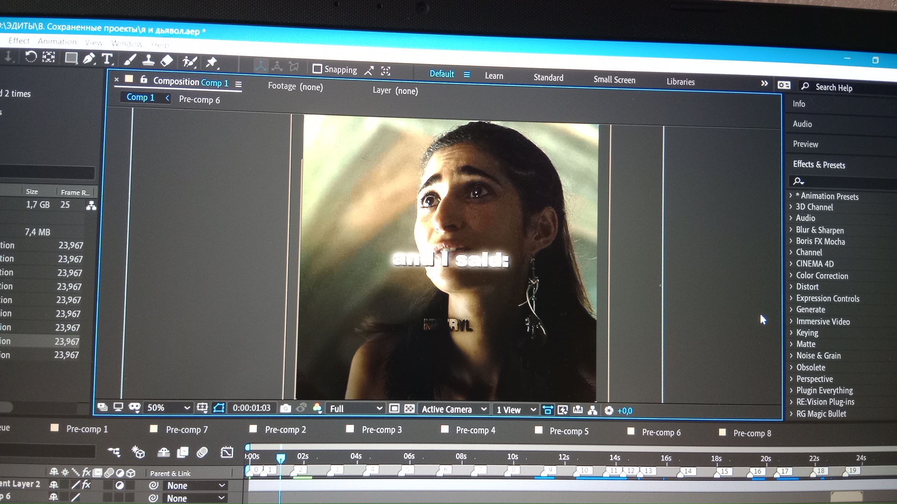Open the Effect menu
Viewport: 897px width, 504px height.
tap(19, 41)
